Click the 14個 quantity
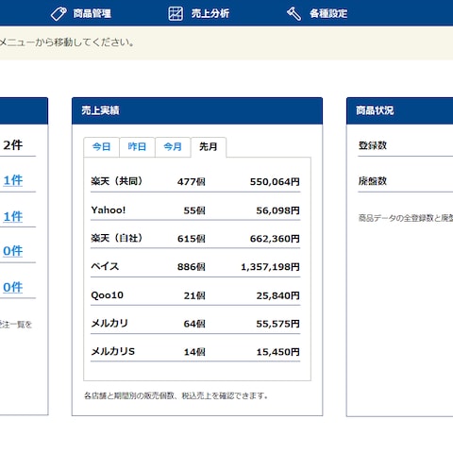Screen dimensions: 453x453 [x=194, y=352]
